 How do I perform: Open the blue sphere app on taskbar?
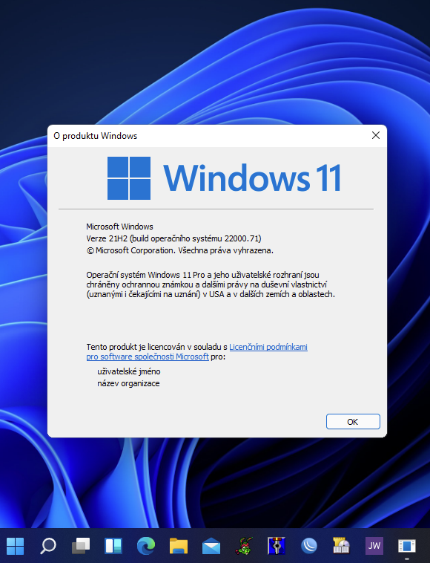[x=309, y=546]
